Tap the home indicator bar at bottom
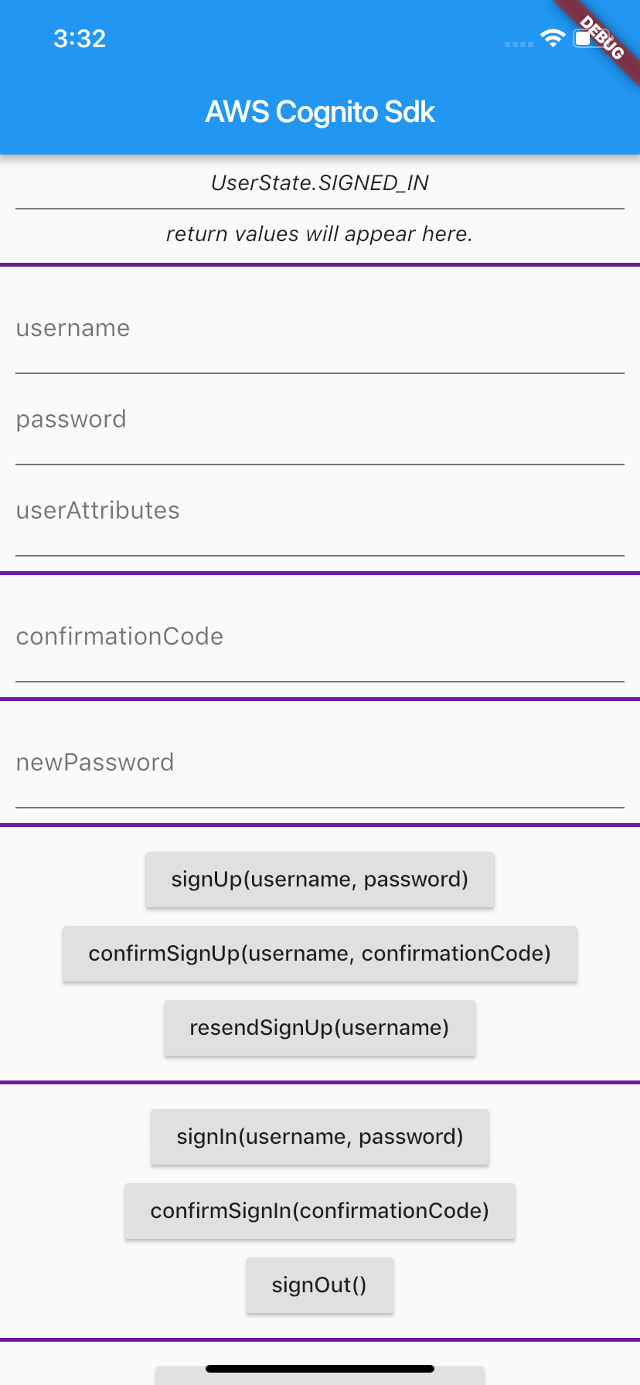This screenshot has height=1385, width=640. [x=320, y=1369]
